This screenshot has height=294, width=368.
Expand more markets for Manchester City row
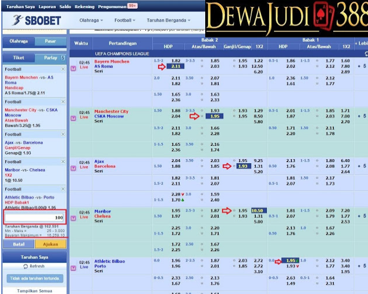tap(362, 116)
